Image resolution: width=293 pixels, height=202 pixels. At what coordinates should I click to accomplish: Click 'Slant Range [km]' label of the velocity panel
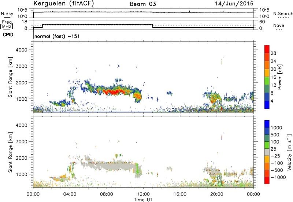[x=10, y=152]
